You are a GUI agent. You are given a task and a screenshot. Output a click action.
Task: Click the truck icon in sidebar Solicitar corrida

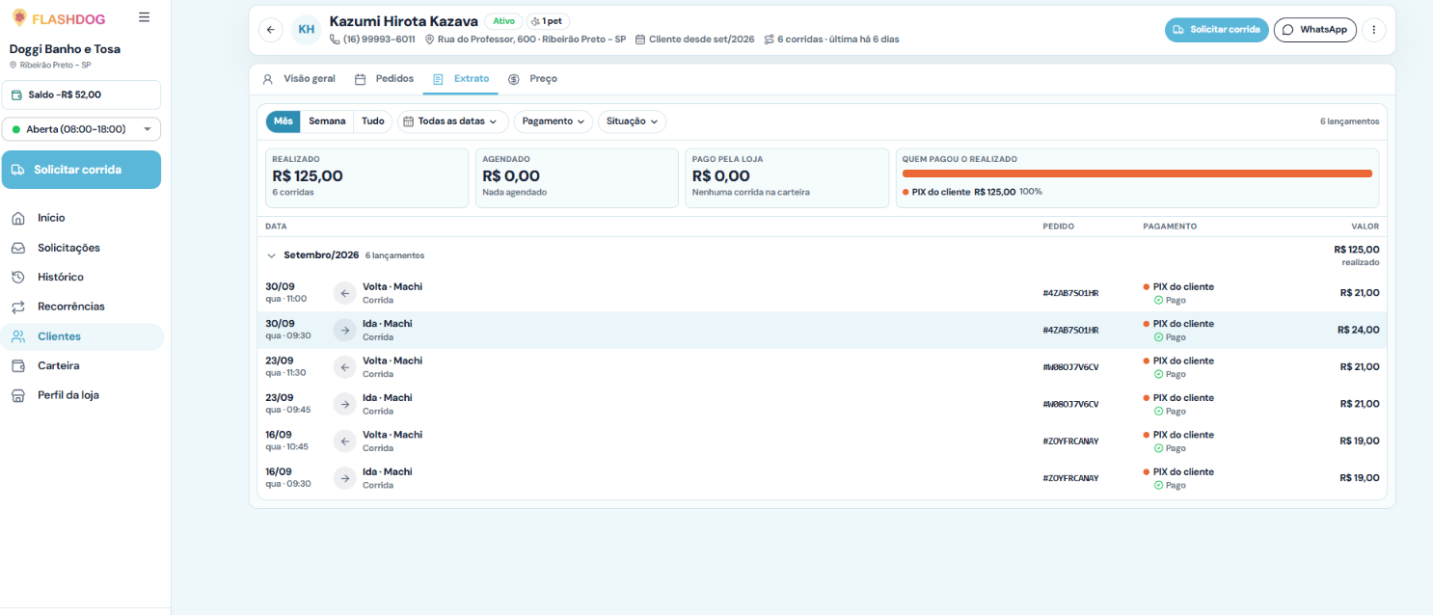18,170
